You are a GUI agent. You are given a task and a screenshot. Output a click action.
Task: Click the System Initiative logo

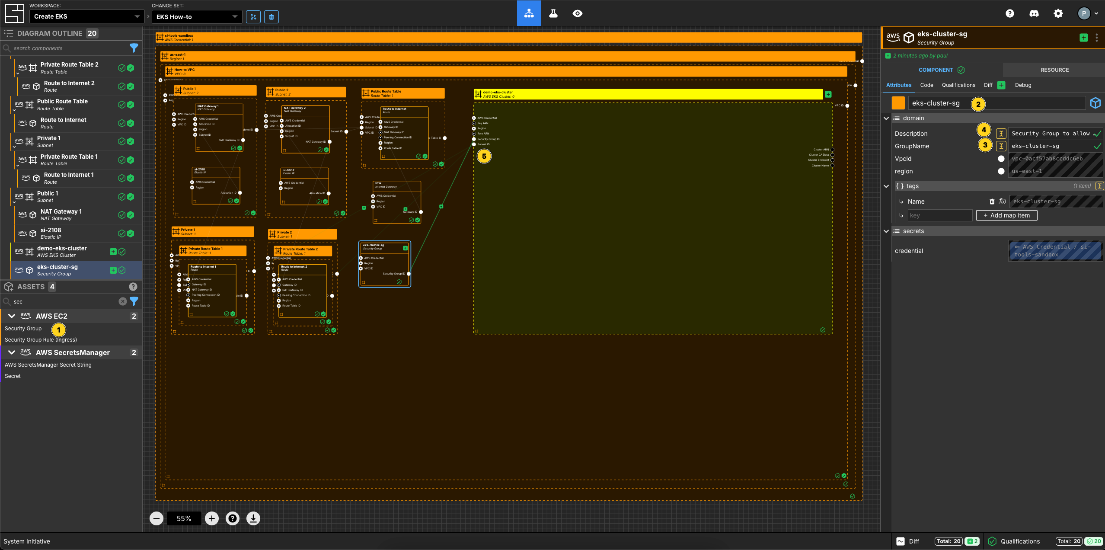click(x=14, y=13)
